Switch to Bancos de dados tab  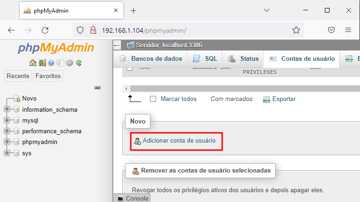tap(150, 59)
